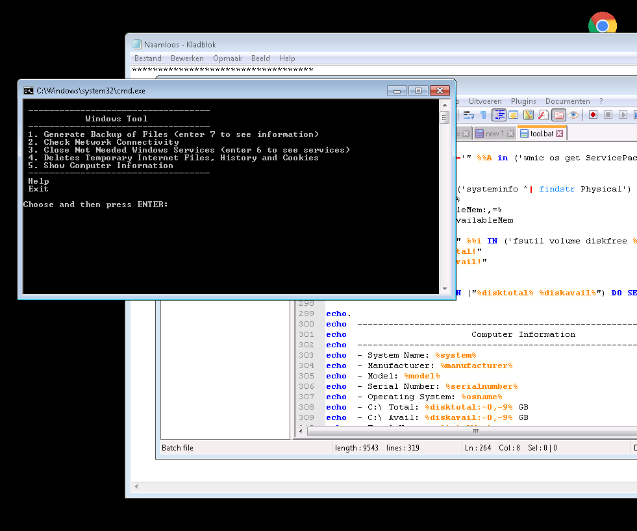Close the tool.bat tab
This screenshot has height=531, width=637.
[559, 132]
